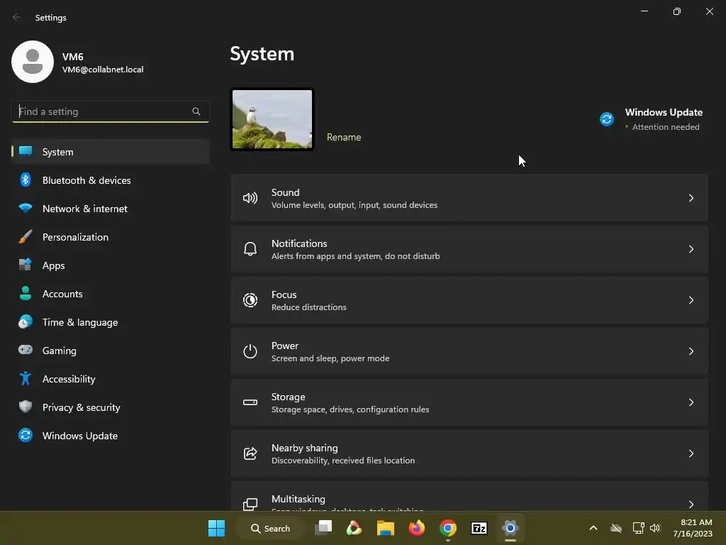Click the Apps icon in sidebar
726x545 pixels.
tap(26, 265)
